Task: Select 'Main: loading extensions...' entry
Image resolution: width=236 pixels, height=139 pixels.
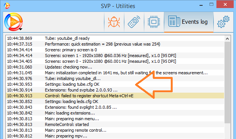Action: (x=115, y=113)
